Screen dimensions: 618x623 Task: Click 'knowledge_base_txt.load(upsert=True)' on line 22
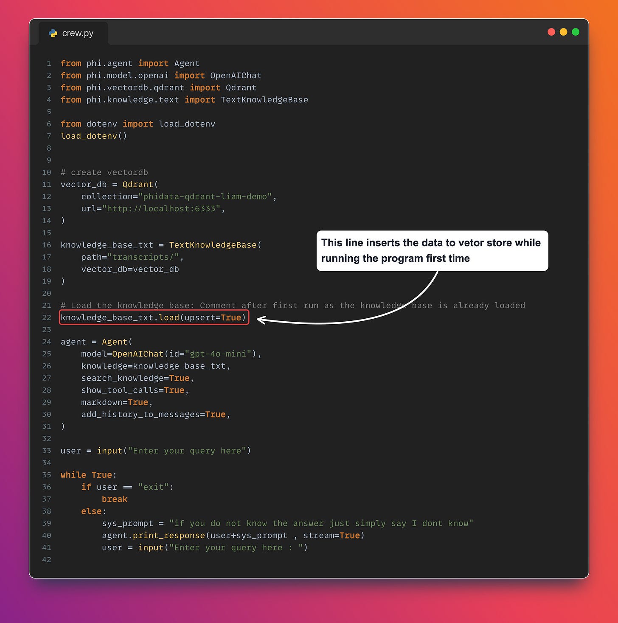coord(153,317)
